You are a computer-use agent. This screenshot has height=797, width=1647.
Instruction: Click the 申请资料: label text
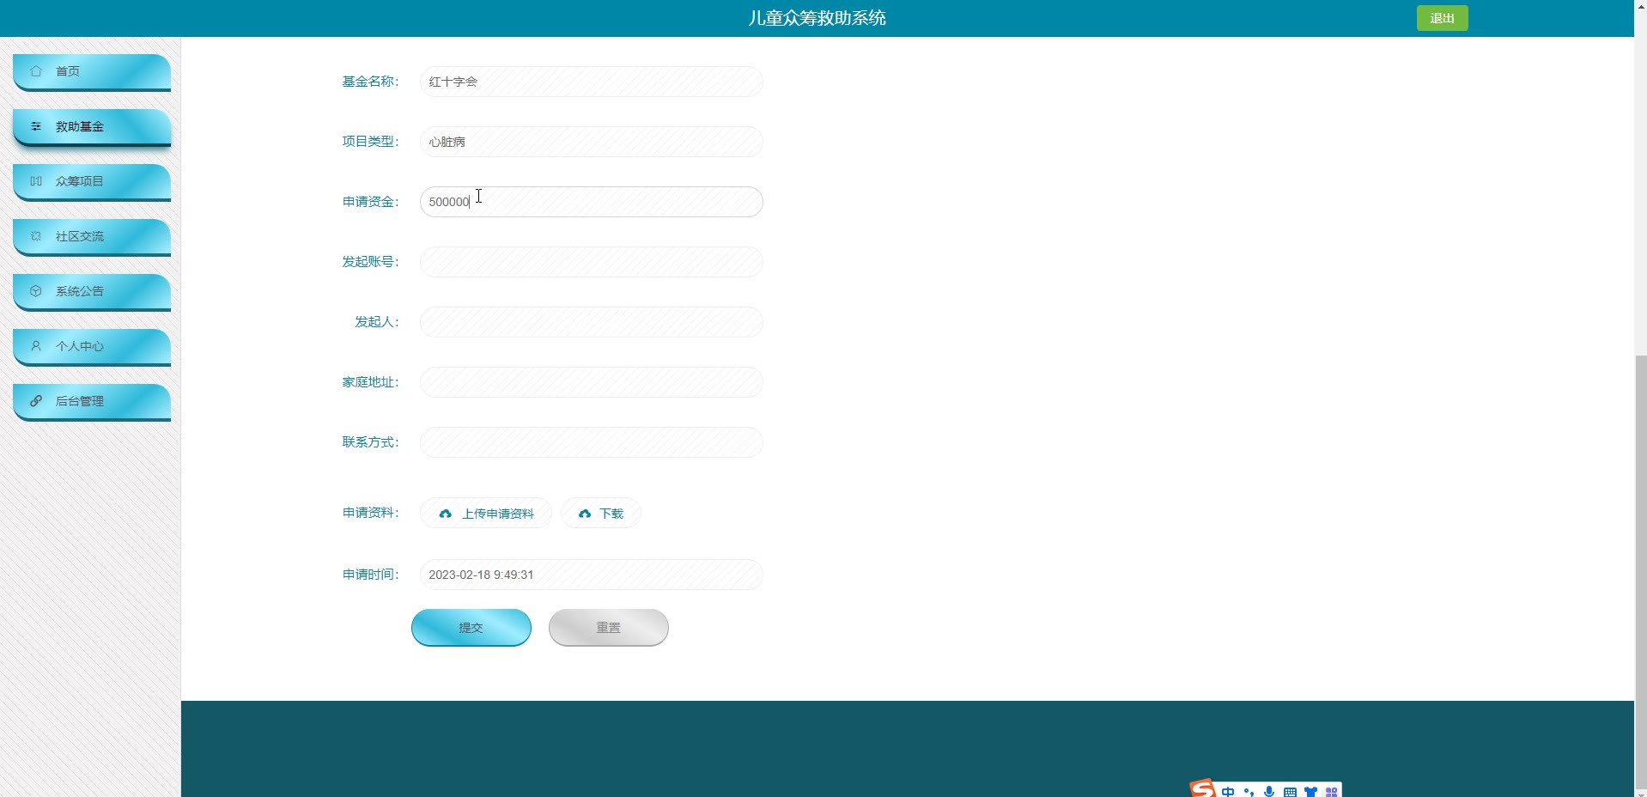371,513
